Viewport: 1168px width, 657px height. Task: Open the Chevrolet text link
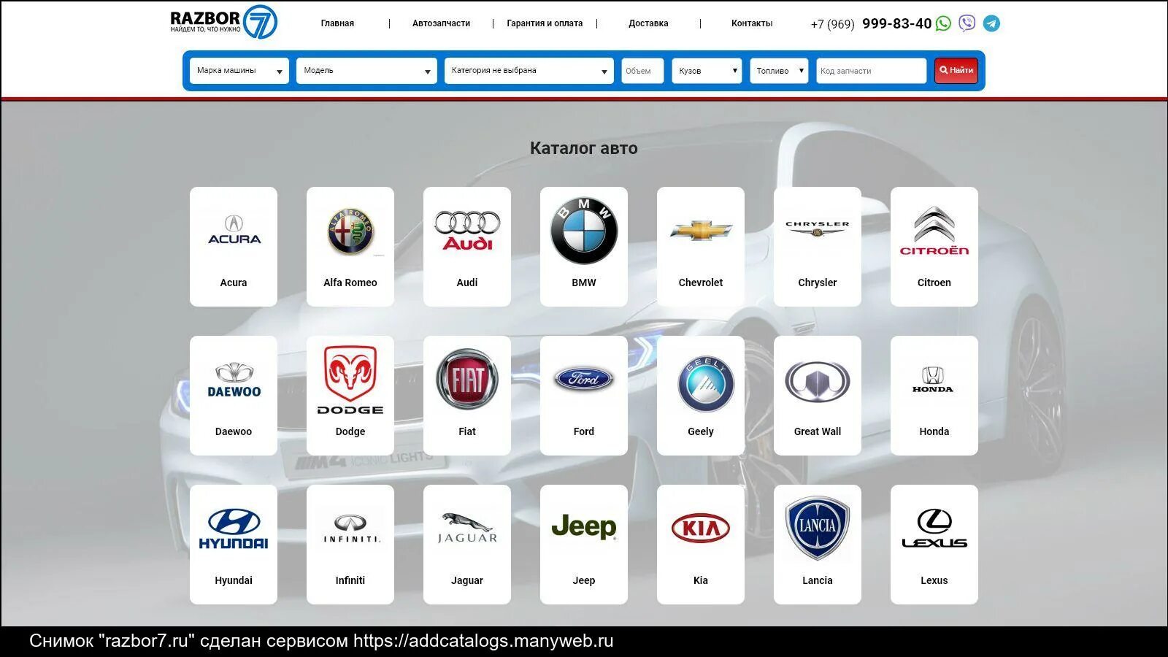701,283
